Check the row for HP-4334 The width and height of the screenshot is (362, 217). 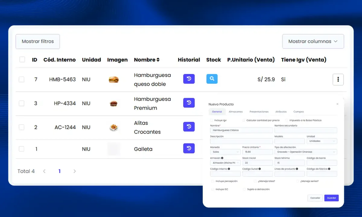(x=21, y=103)
